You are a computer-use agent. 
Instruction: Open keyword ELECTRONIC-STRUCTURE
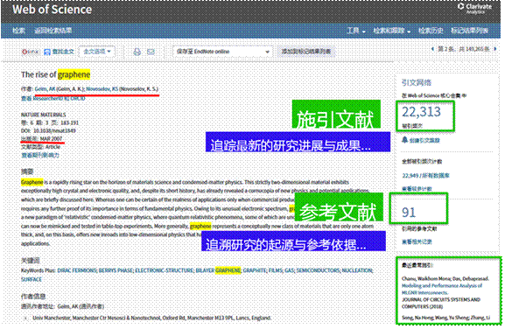[165, 270]
